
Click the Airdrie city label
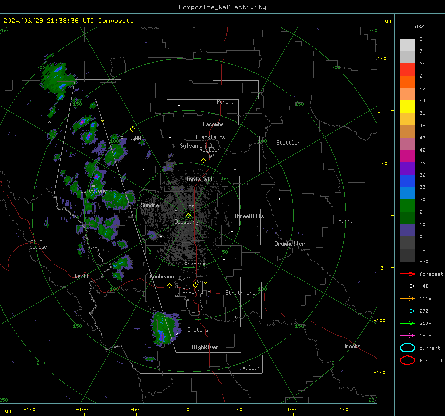tap(195, 264)
